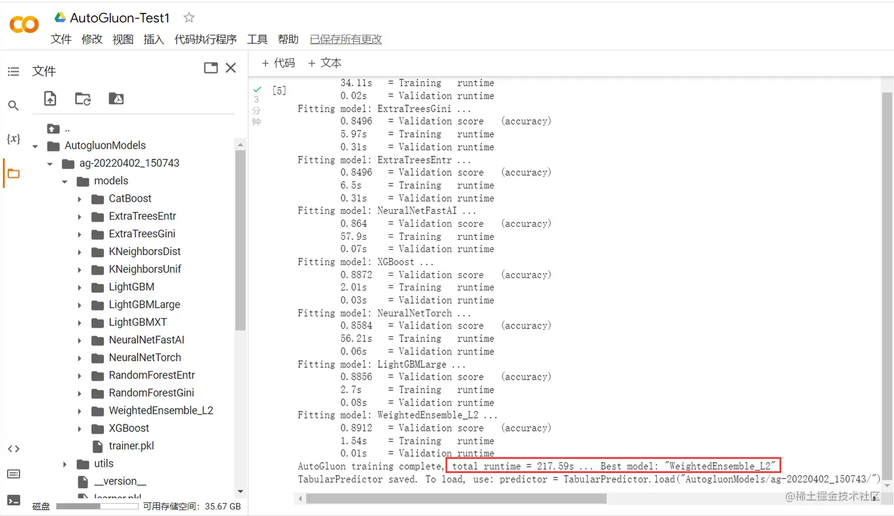The width and height of the screenshot is (894, 516).
Task: Click the Google Drive icon beside notebook title
Action: point(60,17)
